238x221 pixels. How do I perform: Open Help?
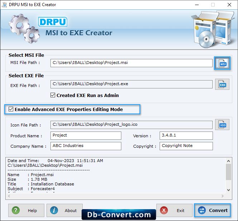point(26,210)
